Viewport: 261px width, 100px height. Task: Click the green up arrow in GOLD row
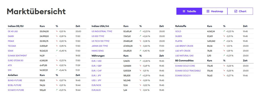[224, 31]
